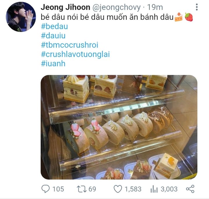Open the reply comment icon
The width and height of the screenshot is (209, 199).
[x=46, y=189]
